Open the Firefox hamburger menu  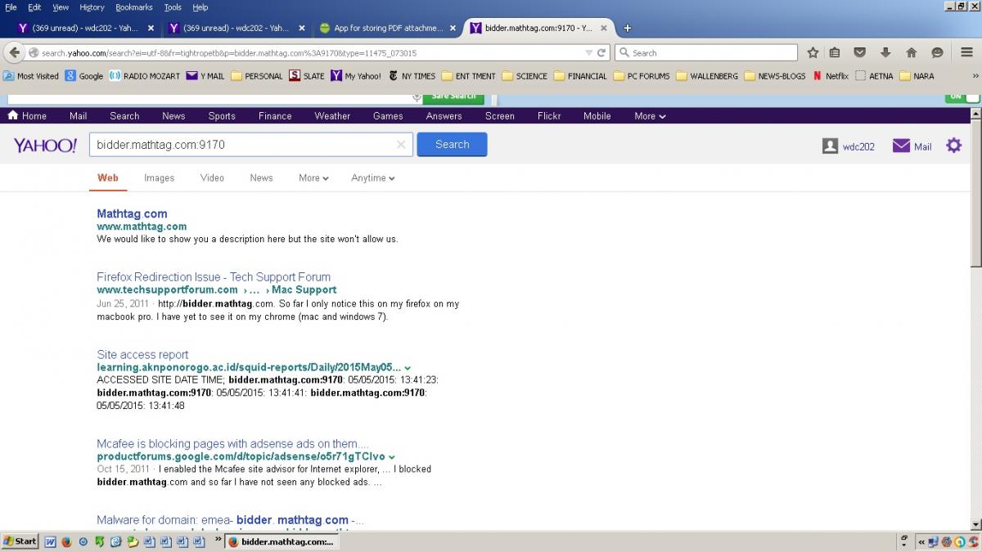(x=966, y=52)
